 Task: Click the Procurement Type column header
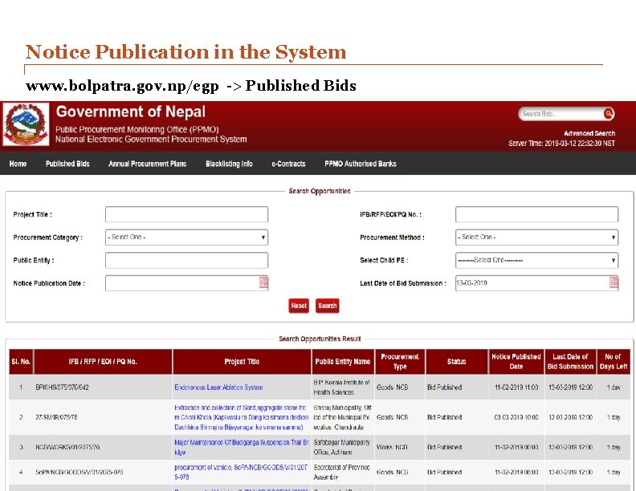(x=400, y=362)
